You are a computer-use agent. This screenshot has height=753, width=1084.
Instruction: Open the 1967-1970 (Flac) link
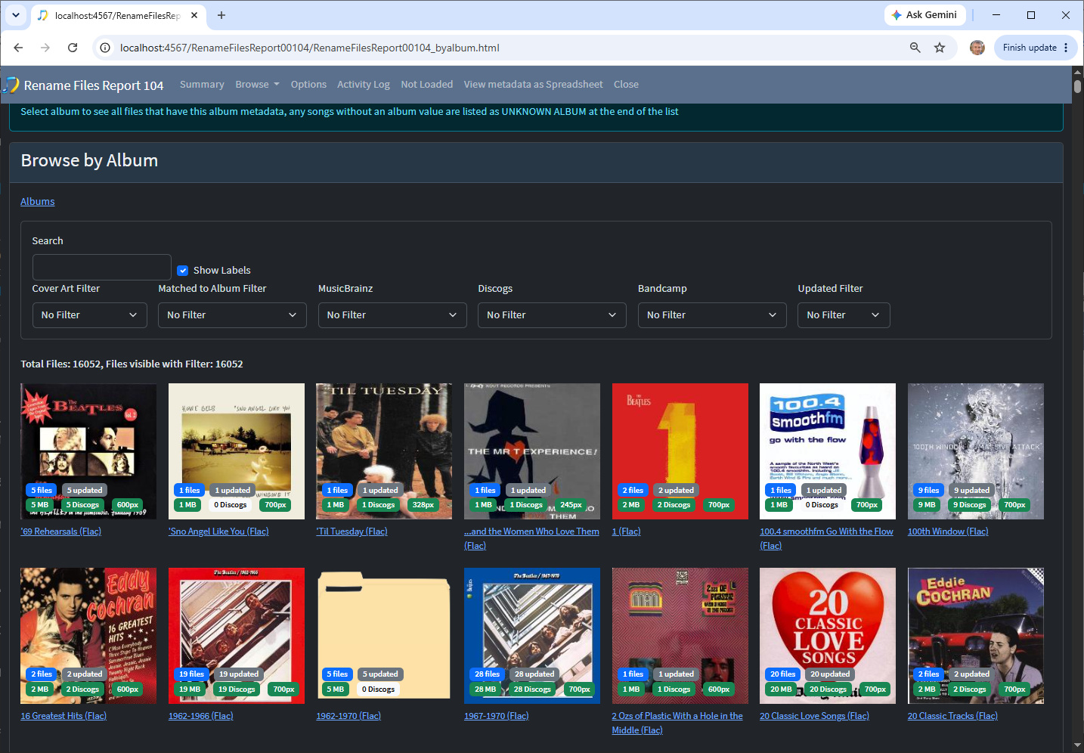click(497, 716)
